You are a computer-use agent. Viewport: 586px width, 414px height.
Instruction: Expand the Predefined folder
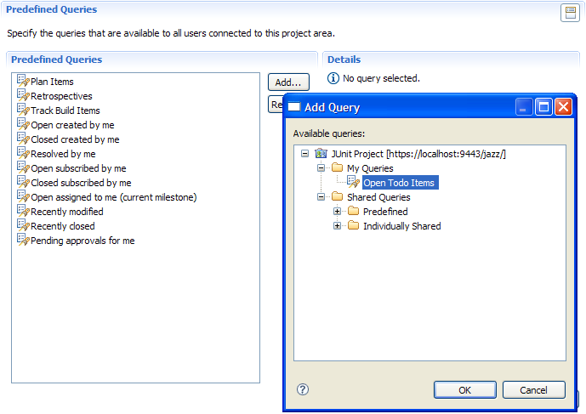coord(337,212)
